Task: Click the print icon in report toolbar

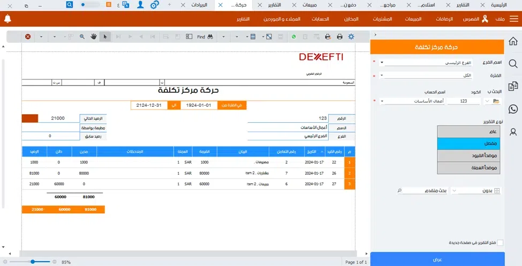Action: (339, 37)
